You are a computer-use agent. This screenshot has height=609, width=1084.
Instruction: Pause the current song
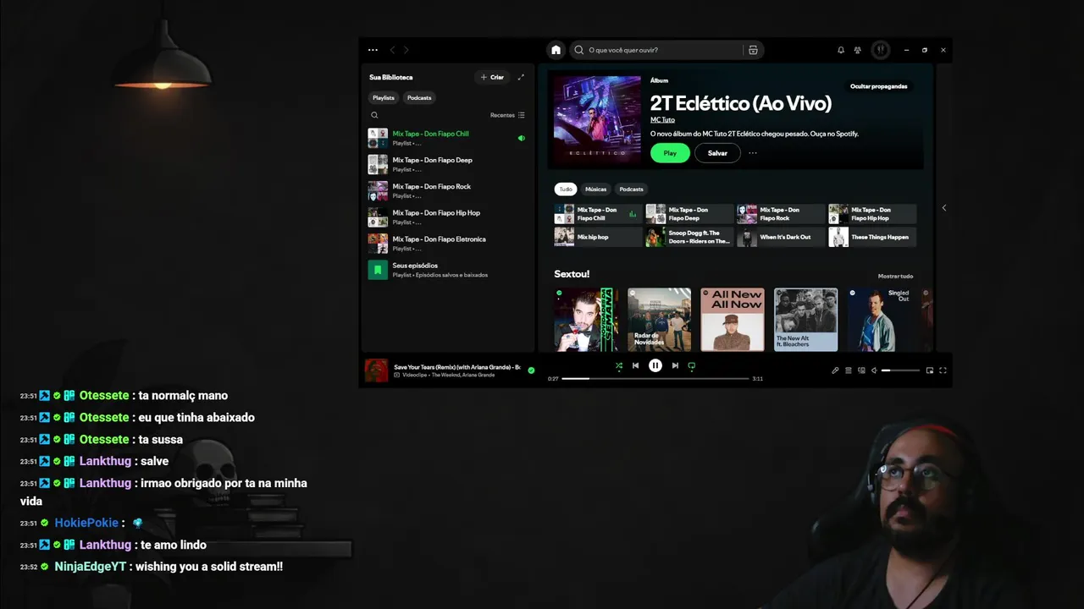(655, 365)
